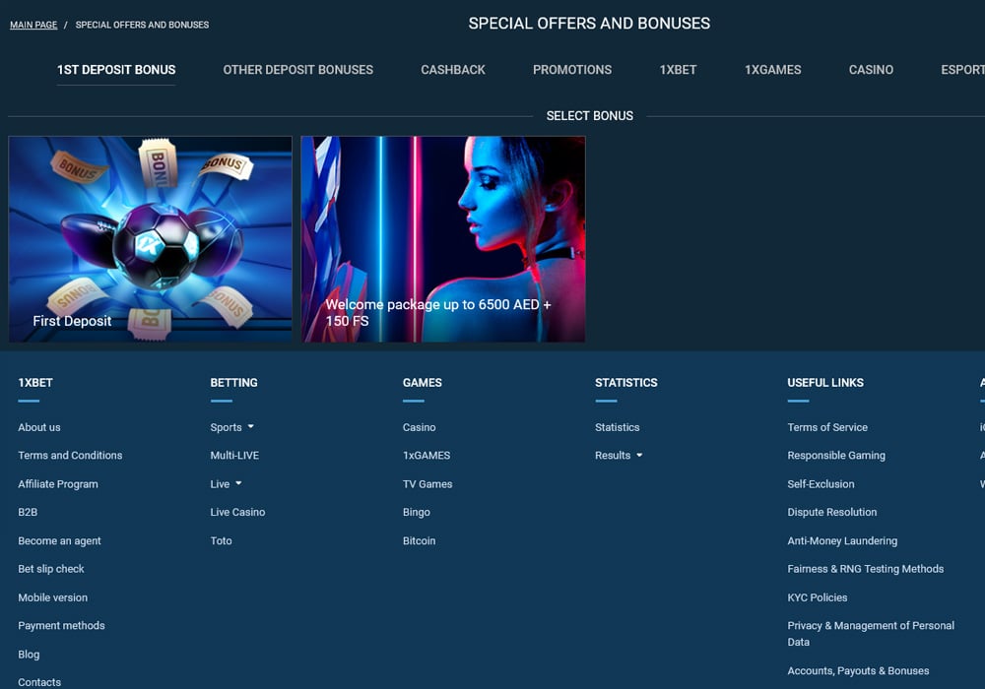985x689 pixels.
Task: Open the 1st Deposit Bonus tab
Action: 116,70
